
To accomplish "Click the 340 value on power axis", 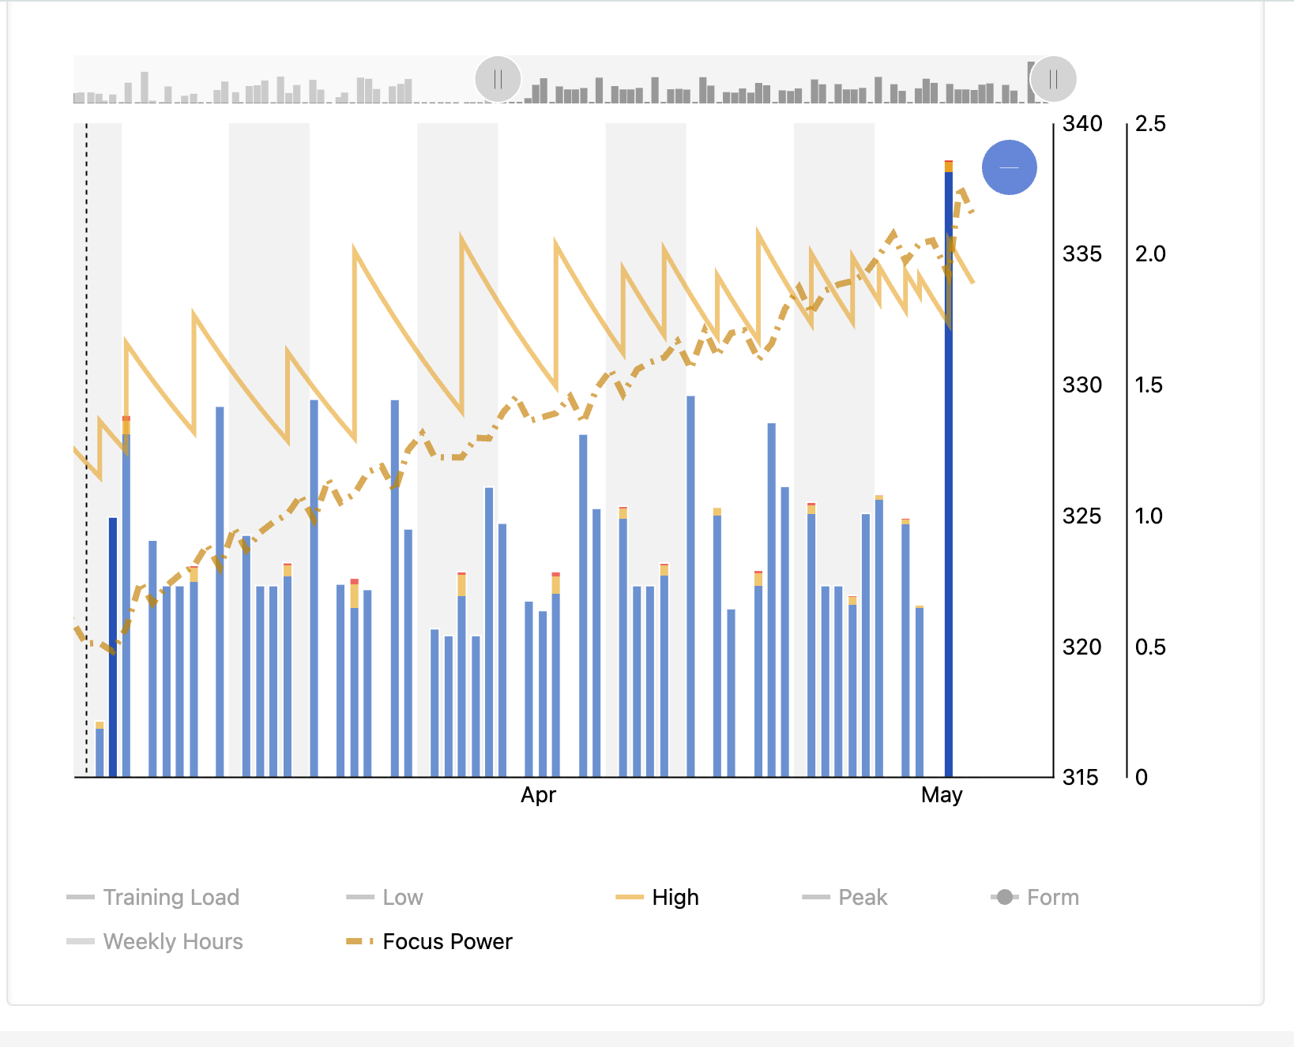I will pyautogui.click(x=1081, y=124).
